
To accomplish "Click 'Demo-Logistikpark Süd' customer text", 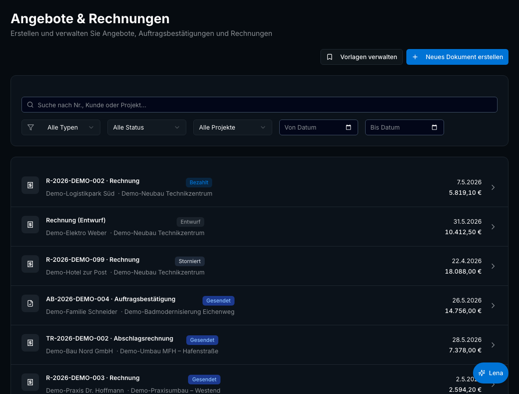I will pyautogui.click(x=80, y=193).
